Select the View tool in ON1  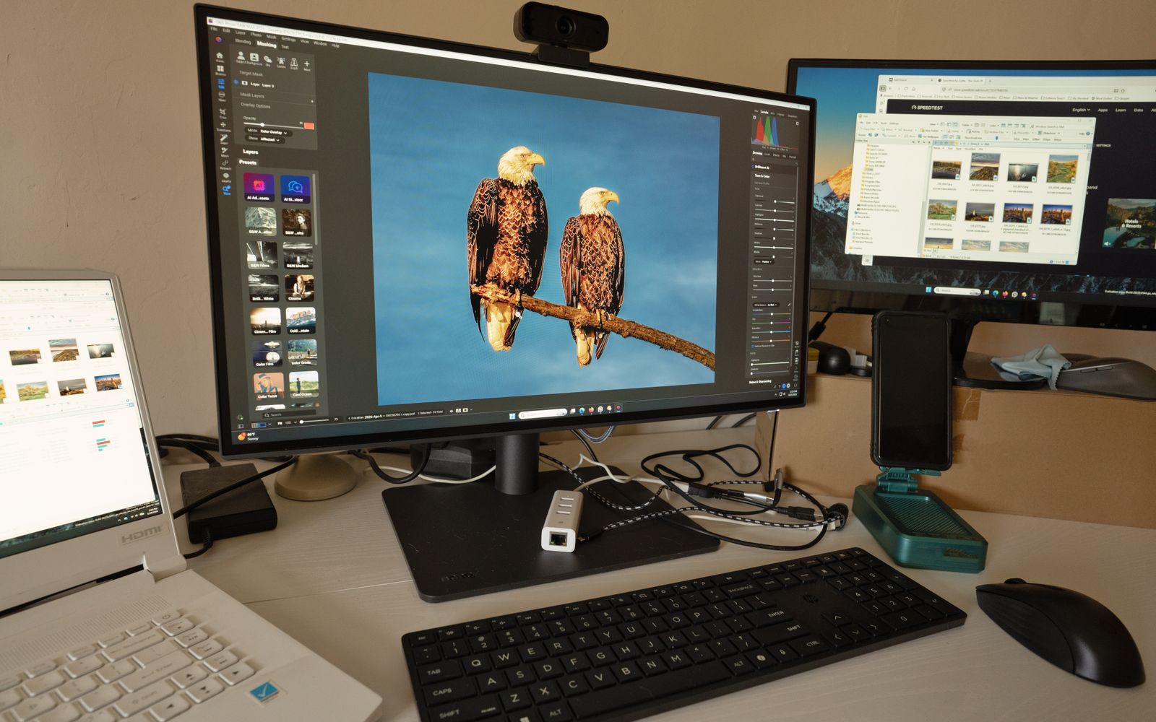(x=226, y=190)
